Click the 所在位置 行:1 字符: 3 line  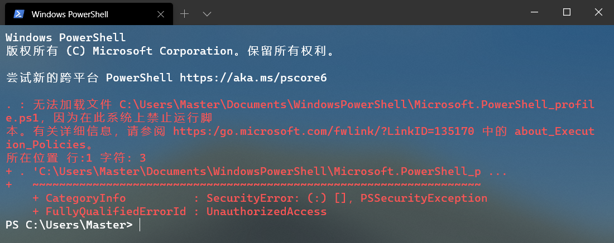tap(75, 158)
